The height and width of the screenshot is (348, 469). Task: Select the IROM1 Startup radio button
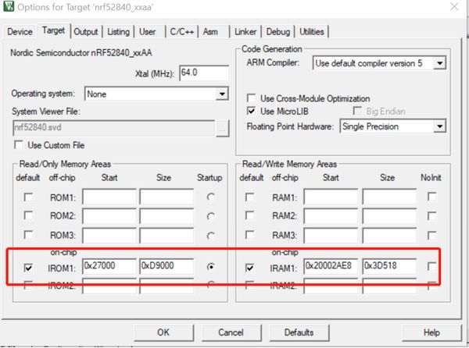tap(211, 267)
